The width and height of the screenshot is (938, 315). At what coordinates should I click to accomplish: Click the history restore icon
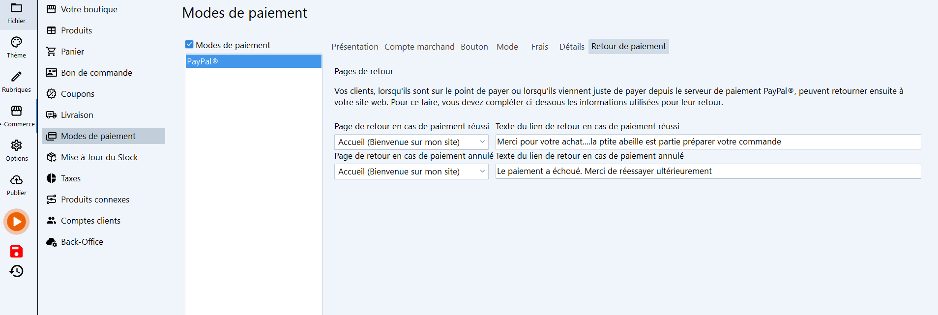point(16,271)
